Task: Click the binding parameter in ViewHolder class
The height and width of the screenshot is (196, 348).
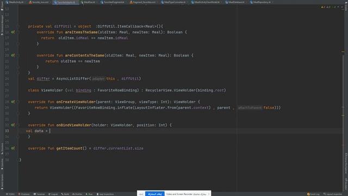Action: coord(83,90)
